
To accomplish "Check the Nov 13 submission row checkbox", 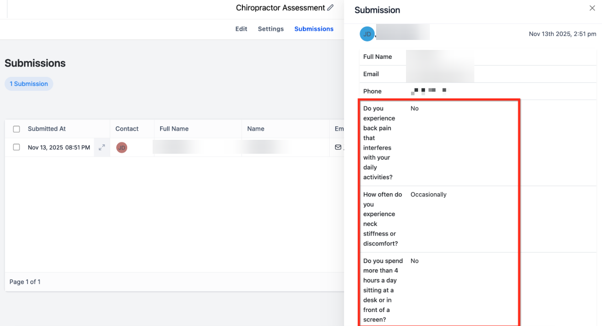I will pos(16,147).
